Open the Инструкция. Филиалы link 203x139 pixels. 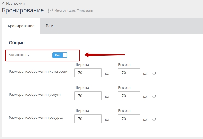[x=74, y=10]
